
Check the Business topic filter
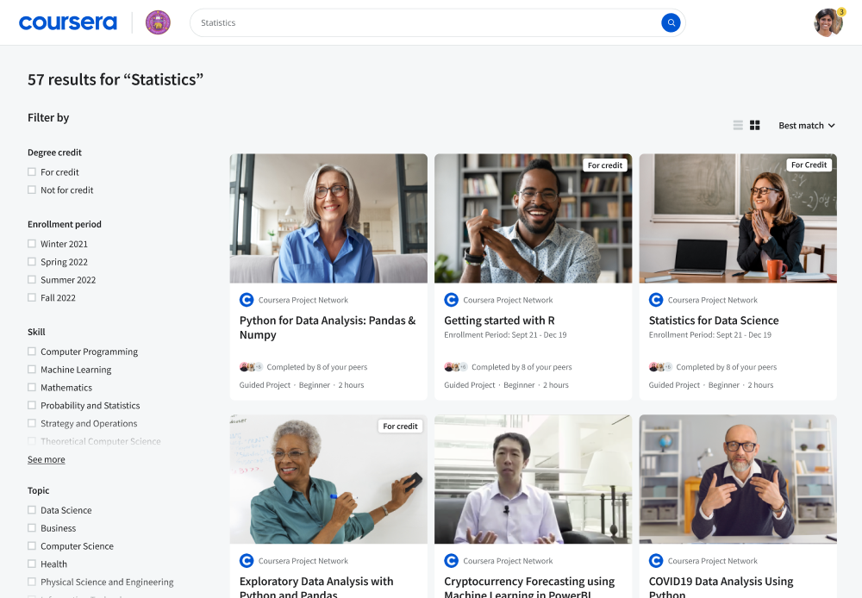coord(32,527)
